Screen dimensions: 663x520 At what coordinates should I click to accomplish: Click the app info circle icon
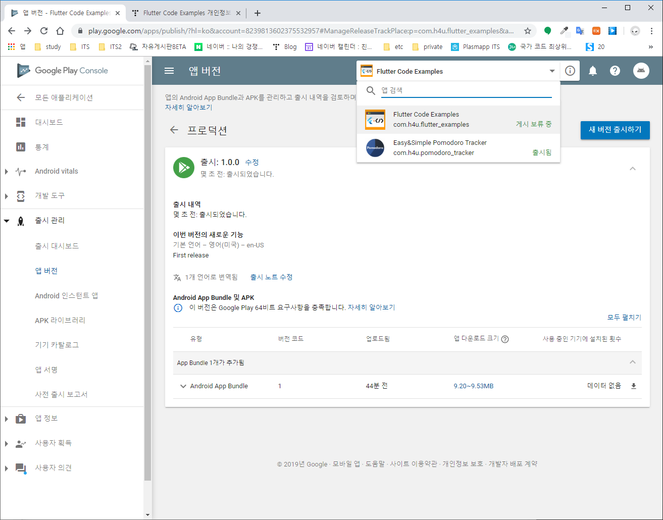pos(570,71)
